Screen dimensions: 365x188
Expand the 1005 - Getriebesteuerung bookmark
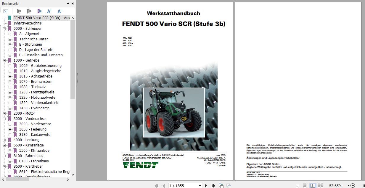pos(10,66)
